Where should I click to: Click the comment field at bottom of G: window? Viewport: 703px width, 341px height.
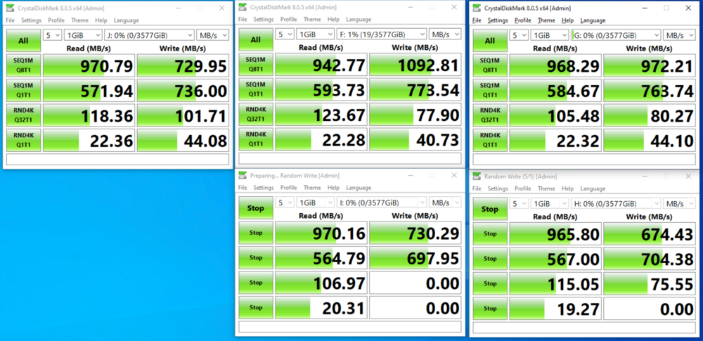[584, 160]
